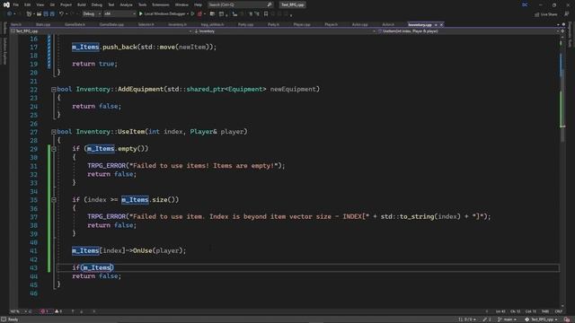Open the Tools menu
The height and width of the screenshot is (323, 575).
(x=142, y=4)
